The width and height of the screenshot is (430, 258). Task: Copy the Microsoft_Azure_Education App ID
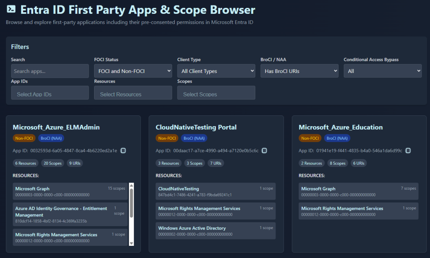click(408, 151)
